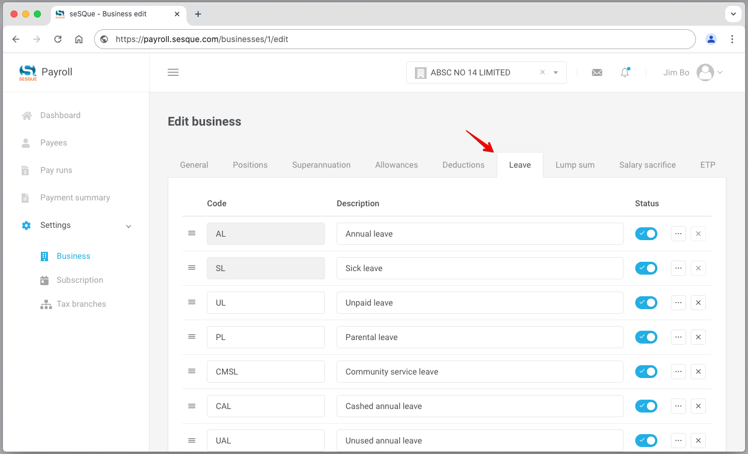Click the hamburger menu icon in header

pos(173,72)
